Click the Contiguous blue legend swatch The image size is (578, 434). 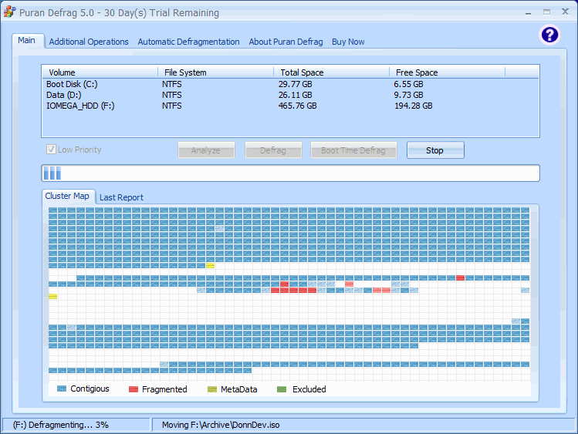(x=62, y=389)
